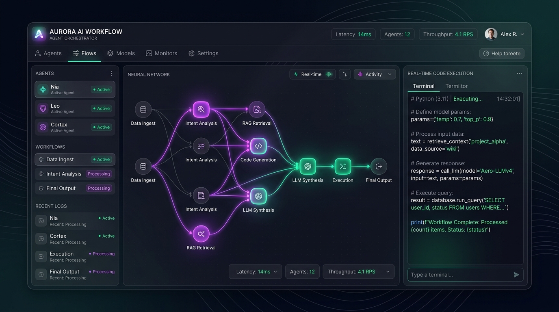
Task: Click header Throughput: 4.1 RPS pill
Action: point(448,34)
